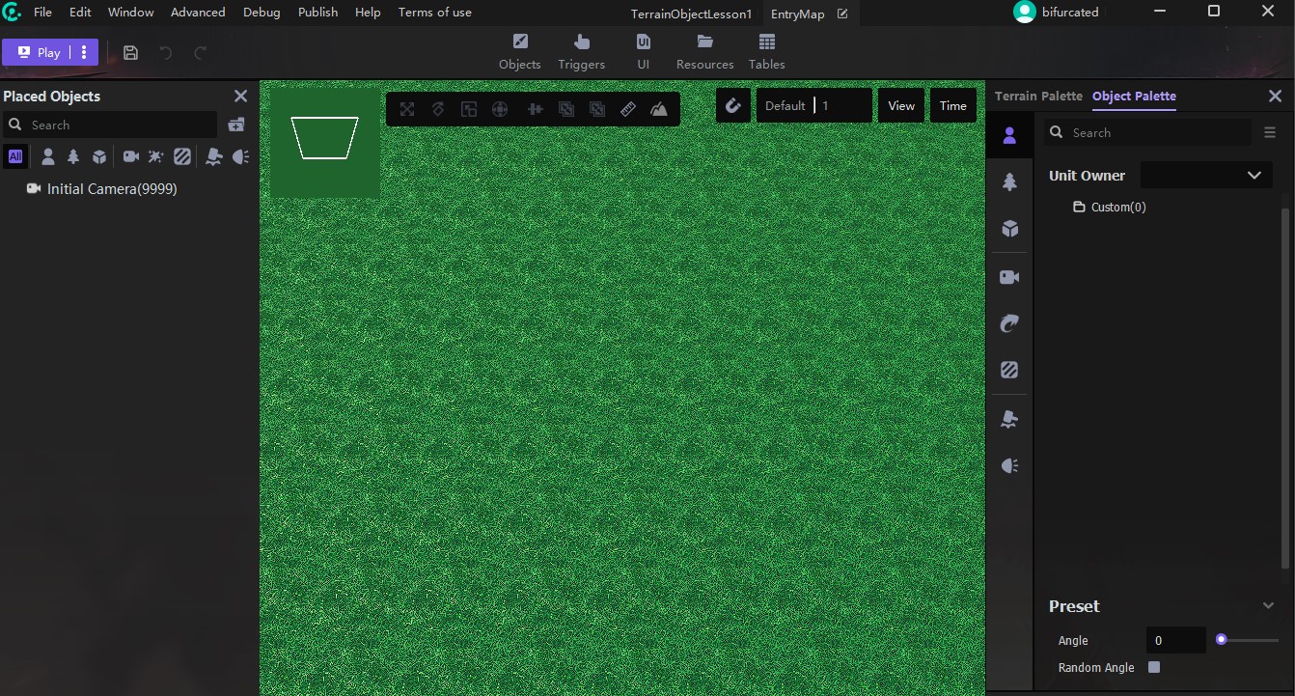Image resolution: width=1295 pixels, height=696 pixels.
Task: Toggle magnet snapping in viewport
Action: point(733,105)
